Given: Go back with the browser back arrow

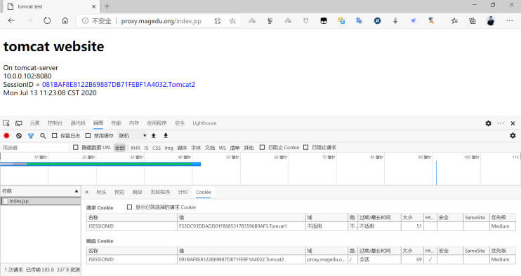Looking at the screenshot, I should pos(12,20).
